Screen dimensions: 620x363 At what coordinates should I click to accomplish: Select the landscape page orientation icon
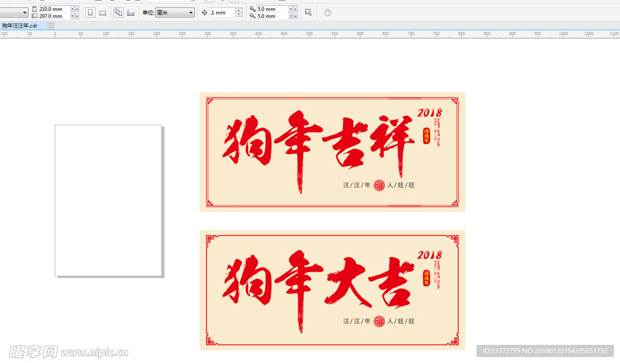(x=102, y=13)
